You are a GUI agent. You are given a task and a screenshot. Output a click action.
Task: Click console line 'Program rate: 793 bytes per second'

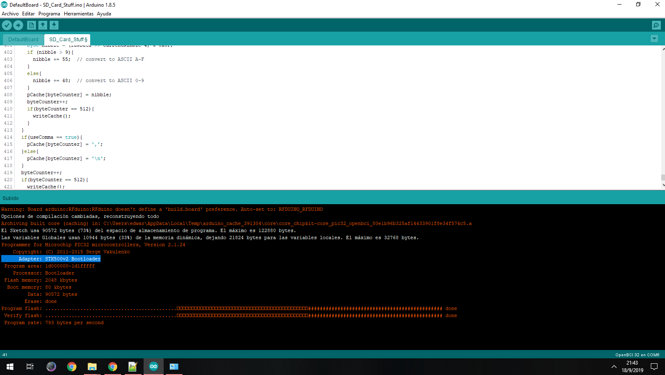[x=54, y=322]
